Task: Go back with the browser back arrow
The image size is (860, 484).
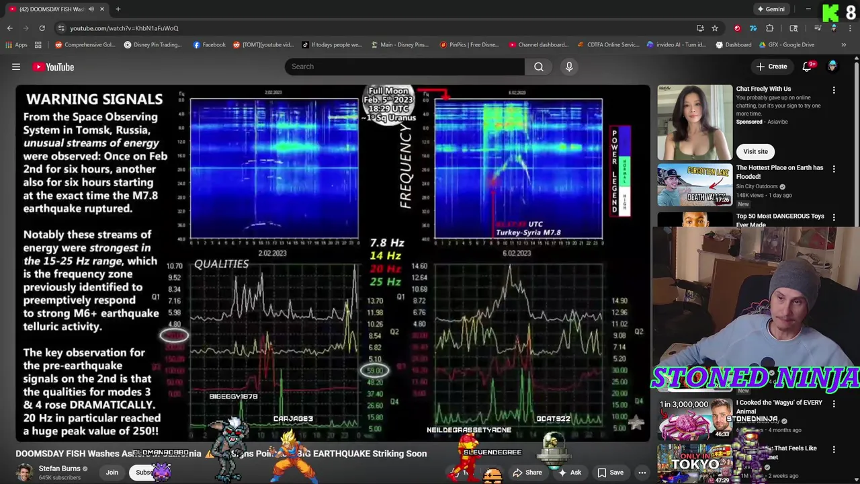Action: [10, 28]
